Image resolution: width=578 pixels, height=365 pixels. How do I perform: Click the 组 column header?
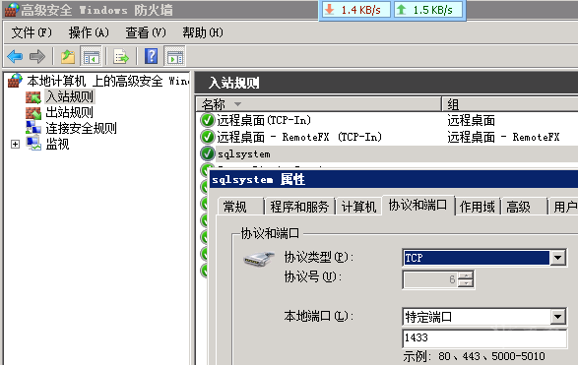510,104
